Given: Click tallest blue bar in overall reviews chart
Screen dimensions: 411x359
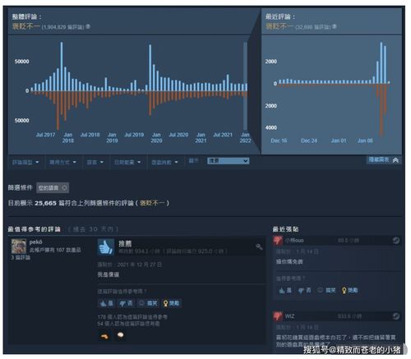Looking at the screenshot, I should click(62, 67).
